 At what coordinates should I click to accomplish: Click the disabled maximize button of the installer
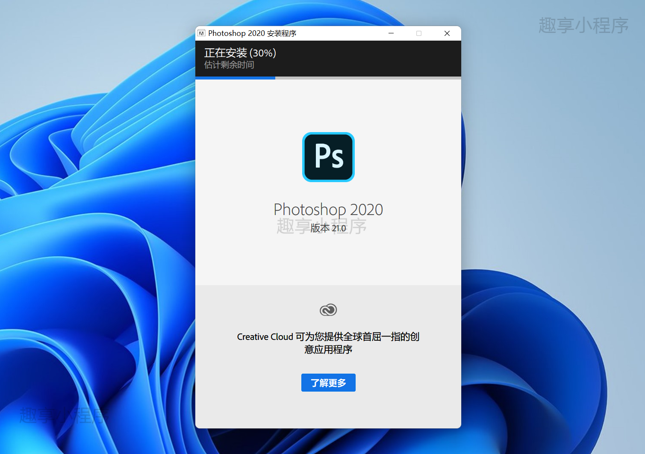click(419, 33)
